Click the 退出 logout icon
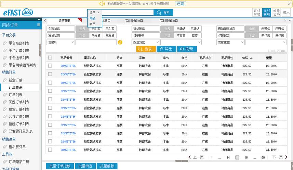This screenshot has height=170, width=293. click(286, 13)
